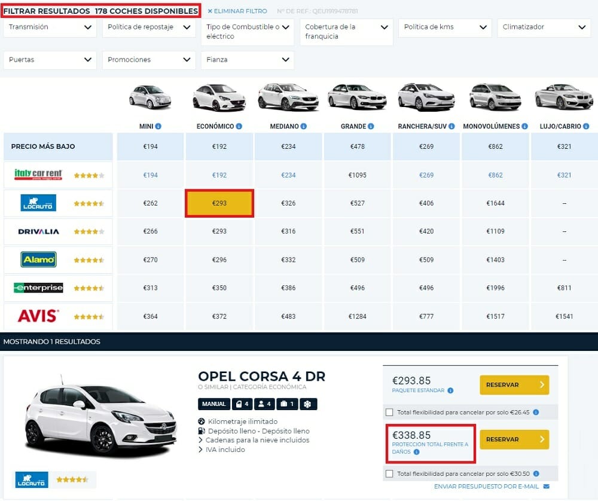Open Tipo de Combustible o eléctrico dropdown
Screen dimensions: 598x501
click(248, 32)
